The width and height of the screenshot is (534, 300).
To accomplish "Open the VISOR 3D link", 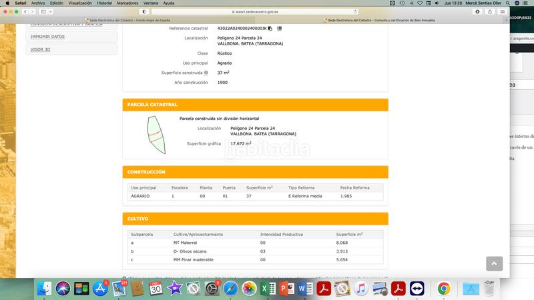I will tap(71, 49).
